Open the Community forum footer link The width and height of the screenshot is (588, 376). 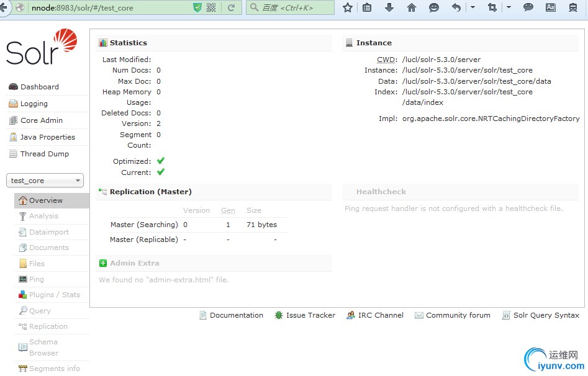point(458,315)
